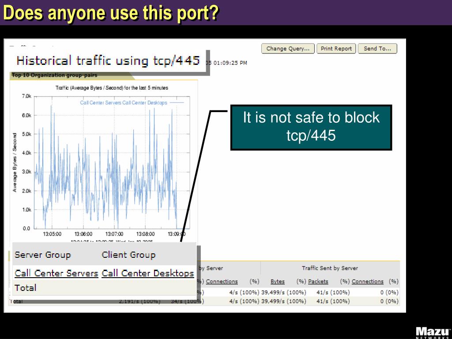Click the 01:09:25 PM timestamp
Image resolution: width=452 pixels, height=339 pixels.
pyautogui.click(x=230, y=63)
